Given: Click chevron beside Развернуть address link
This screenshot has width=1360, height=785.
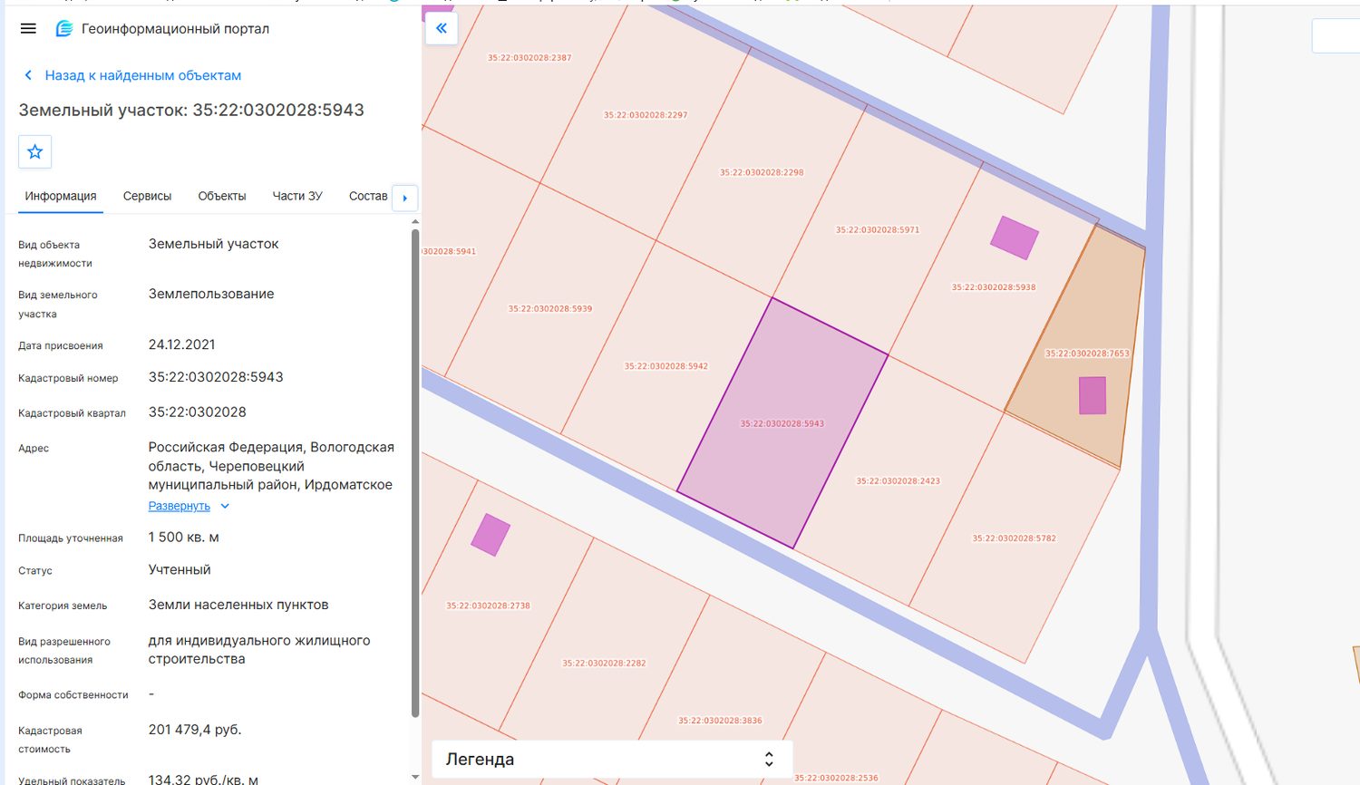Looking at the screenshot, I should [225, 506].
